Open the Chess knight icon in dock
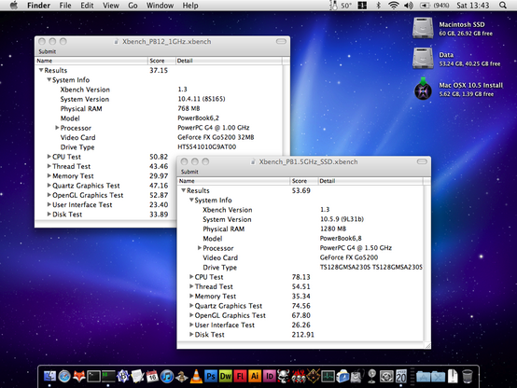 click(x=181, y=376)
